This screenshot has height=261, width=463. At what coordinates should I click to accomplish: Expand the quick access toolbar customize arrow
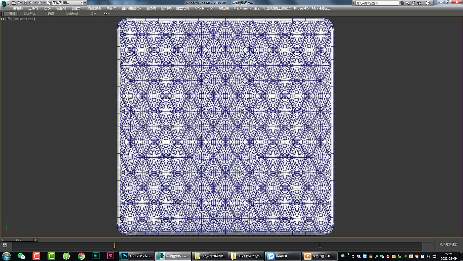pyautogui.click(x=85, y=3)
